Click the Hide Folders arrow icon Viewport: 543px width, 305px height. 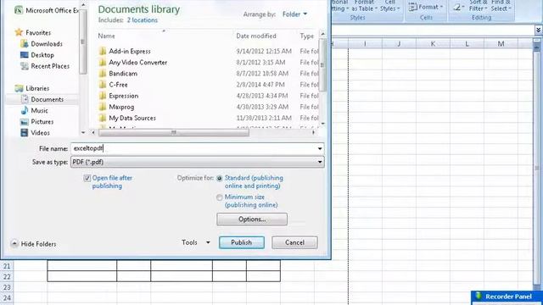pyautogui.click(x=14, y=244)
